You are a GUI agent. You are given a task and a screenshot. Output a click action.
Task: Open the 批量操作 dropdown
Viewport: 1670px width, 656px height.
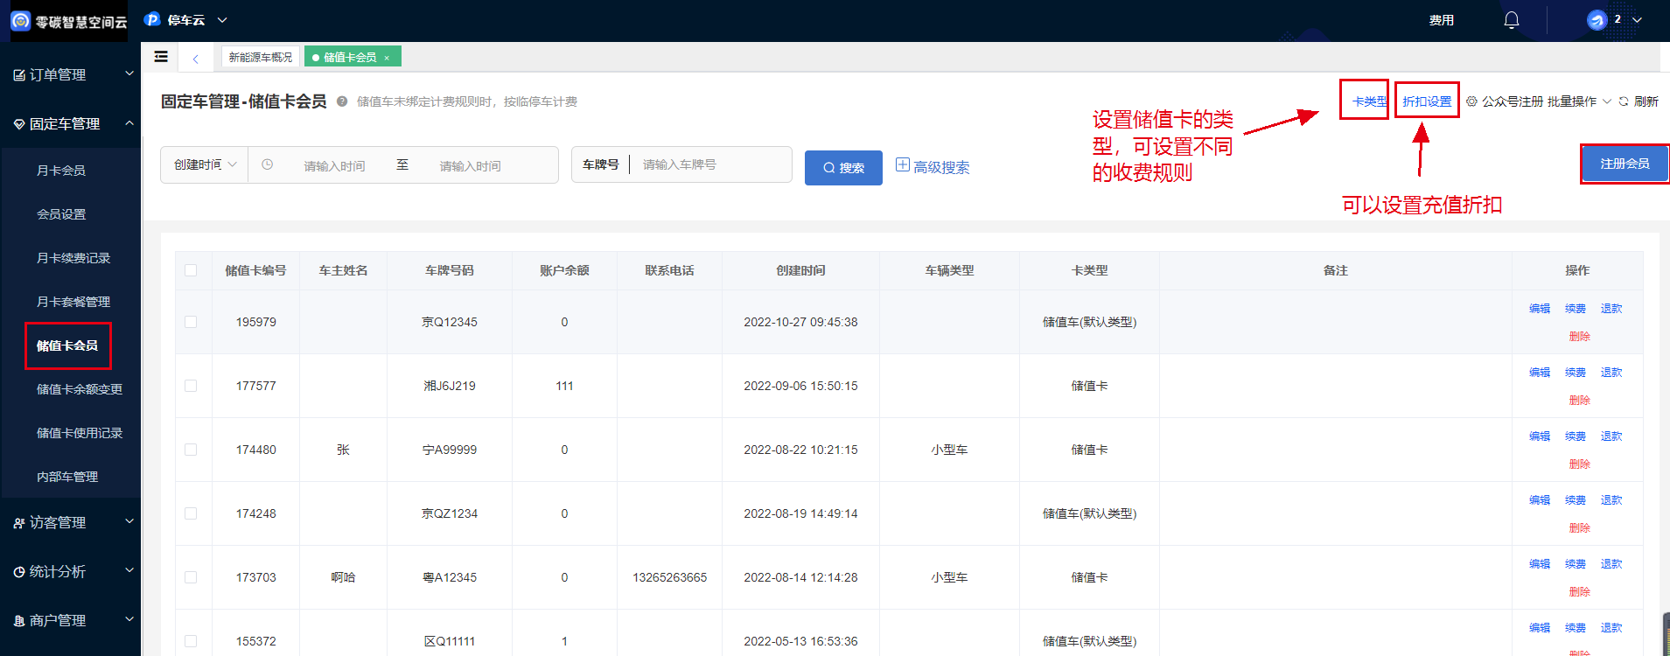1578,101
